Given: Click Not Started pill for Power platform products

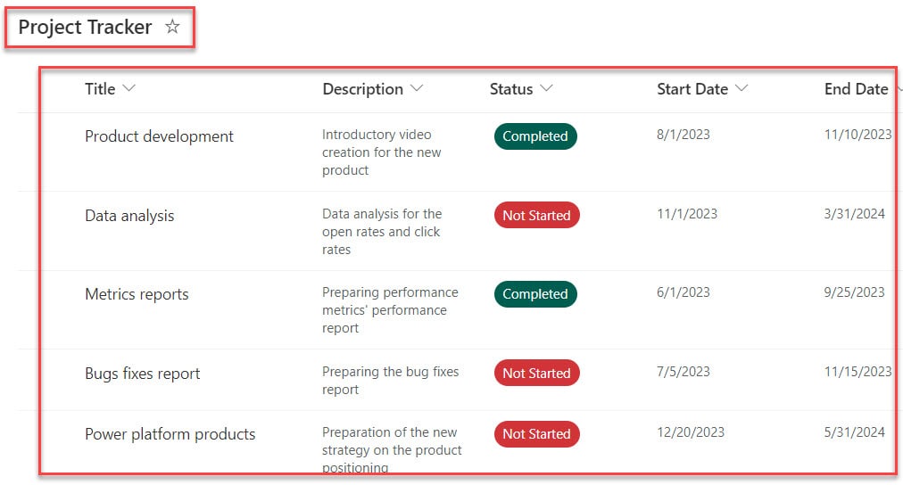Looking at the screenshot, I should (x=537, y=434).
